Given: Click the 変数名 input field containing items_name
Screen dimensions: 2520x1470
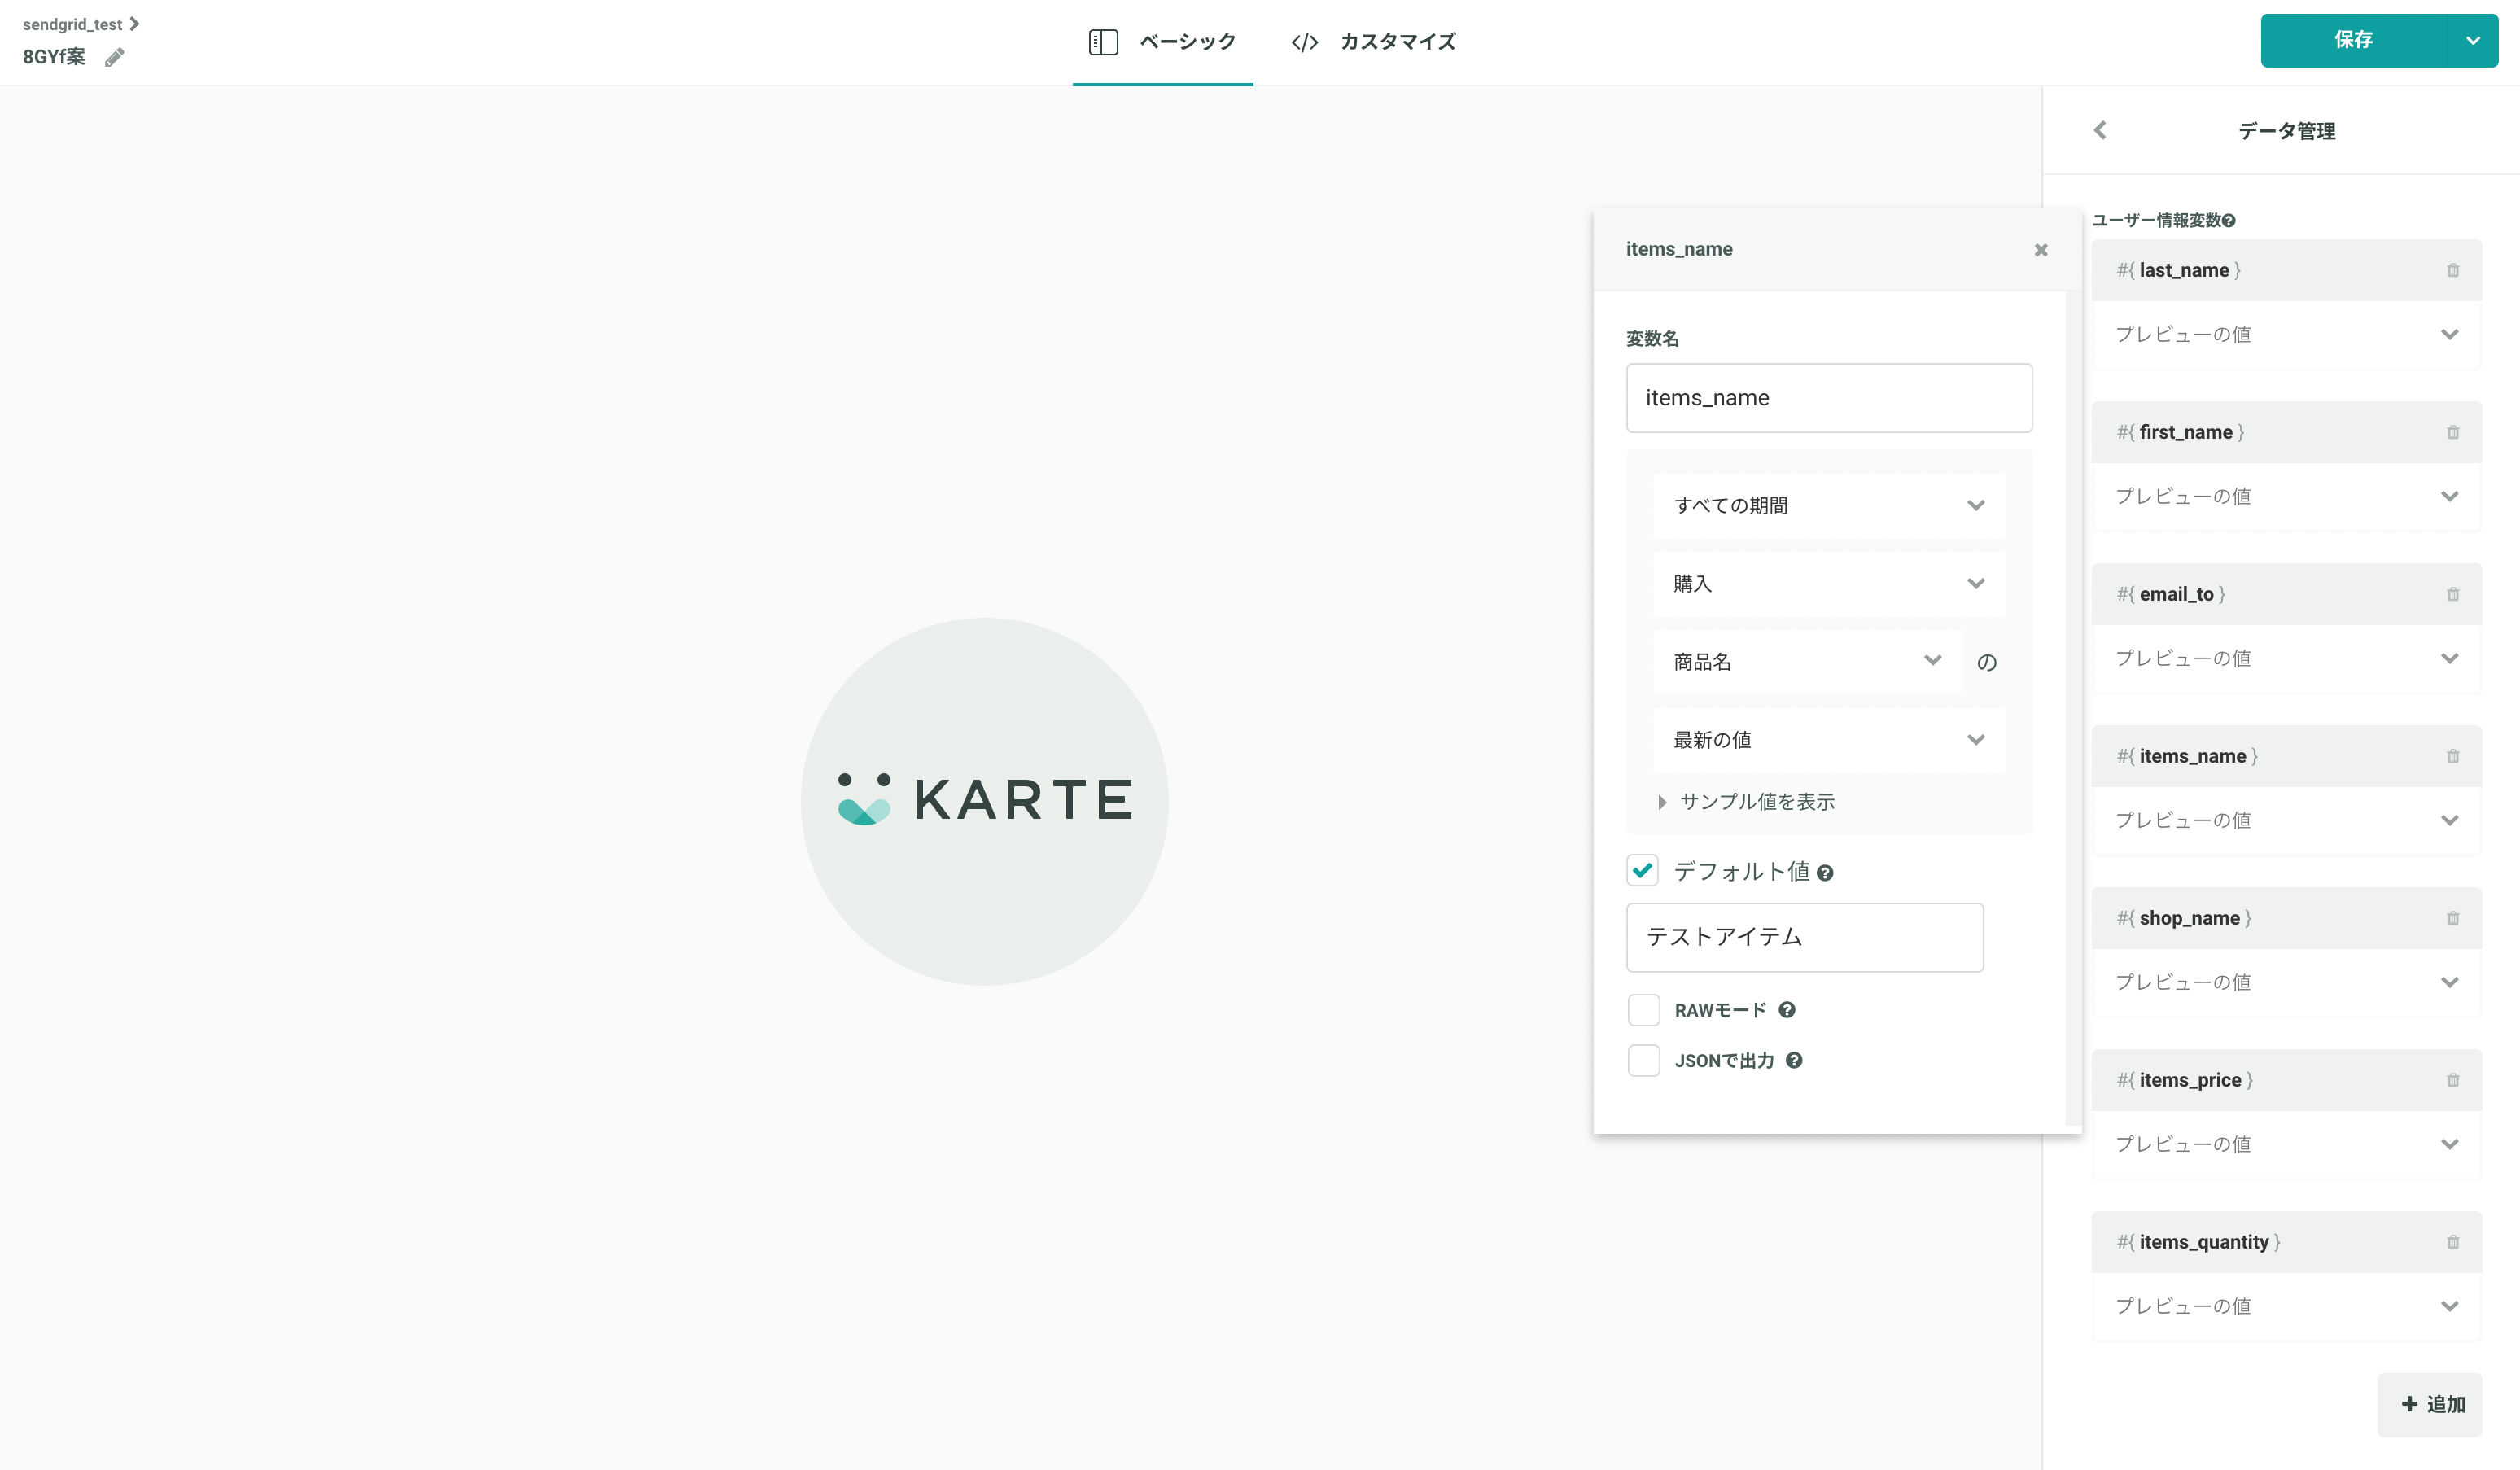Looking at the screenshot, I should (1829, 398).
